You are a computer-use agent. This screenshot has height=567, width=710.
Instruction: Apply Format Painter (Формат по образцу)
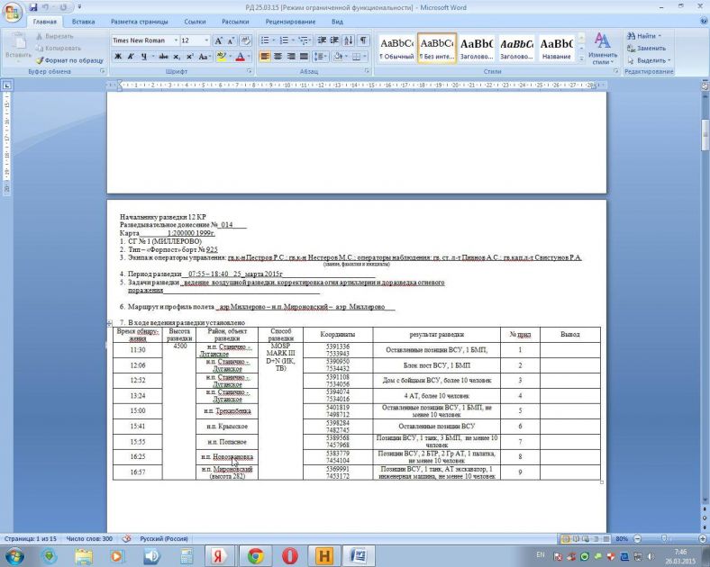coord(74,58)
